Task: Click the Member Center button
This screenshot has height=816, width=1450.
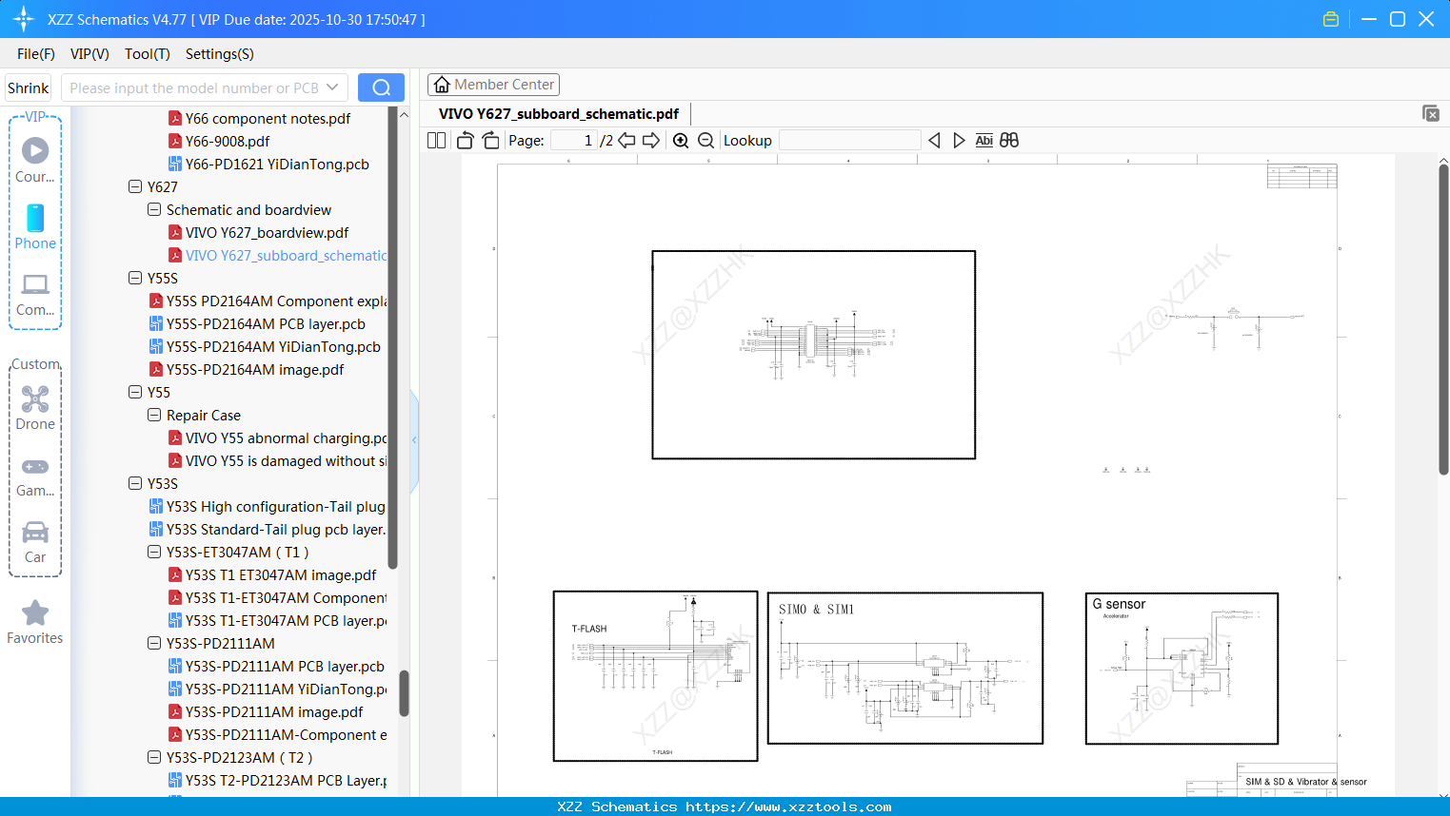Action: tap(493, 85)
